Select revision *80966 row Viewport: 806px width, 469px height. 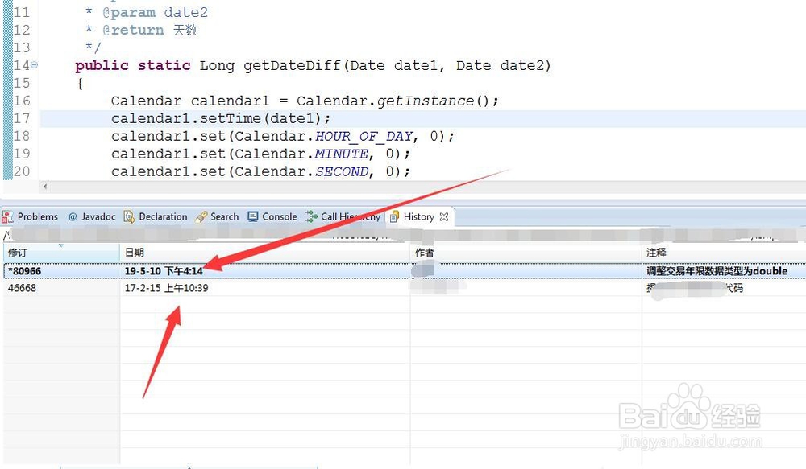[405, 271]
